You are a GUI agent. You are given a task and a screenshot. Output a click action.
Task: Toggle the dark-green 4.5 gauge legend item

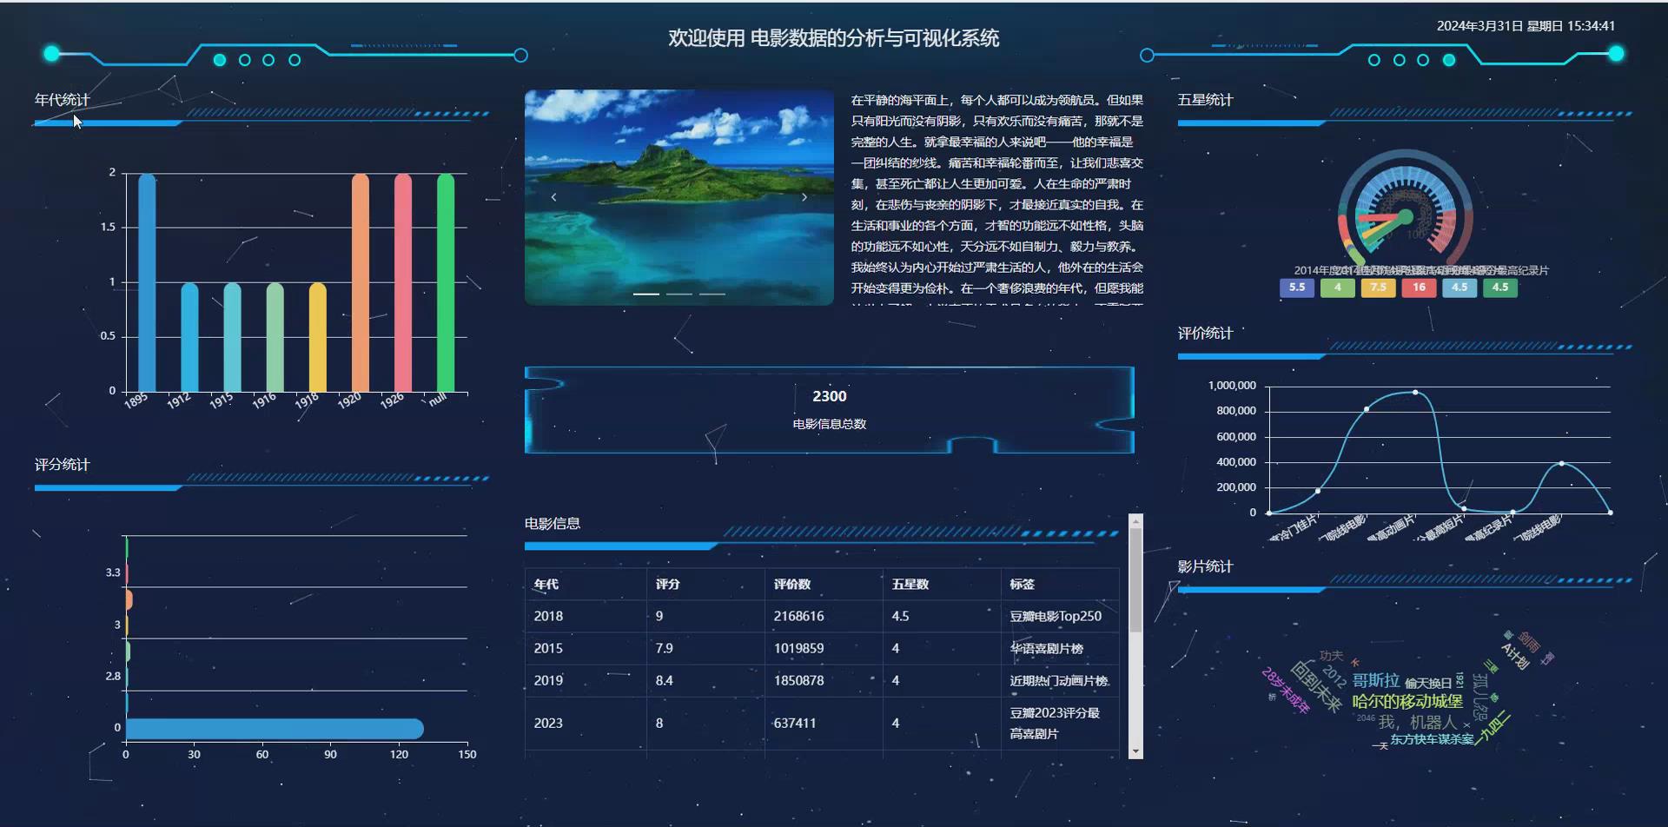(x=1500, y=288)
